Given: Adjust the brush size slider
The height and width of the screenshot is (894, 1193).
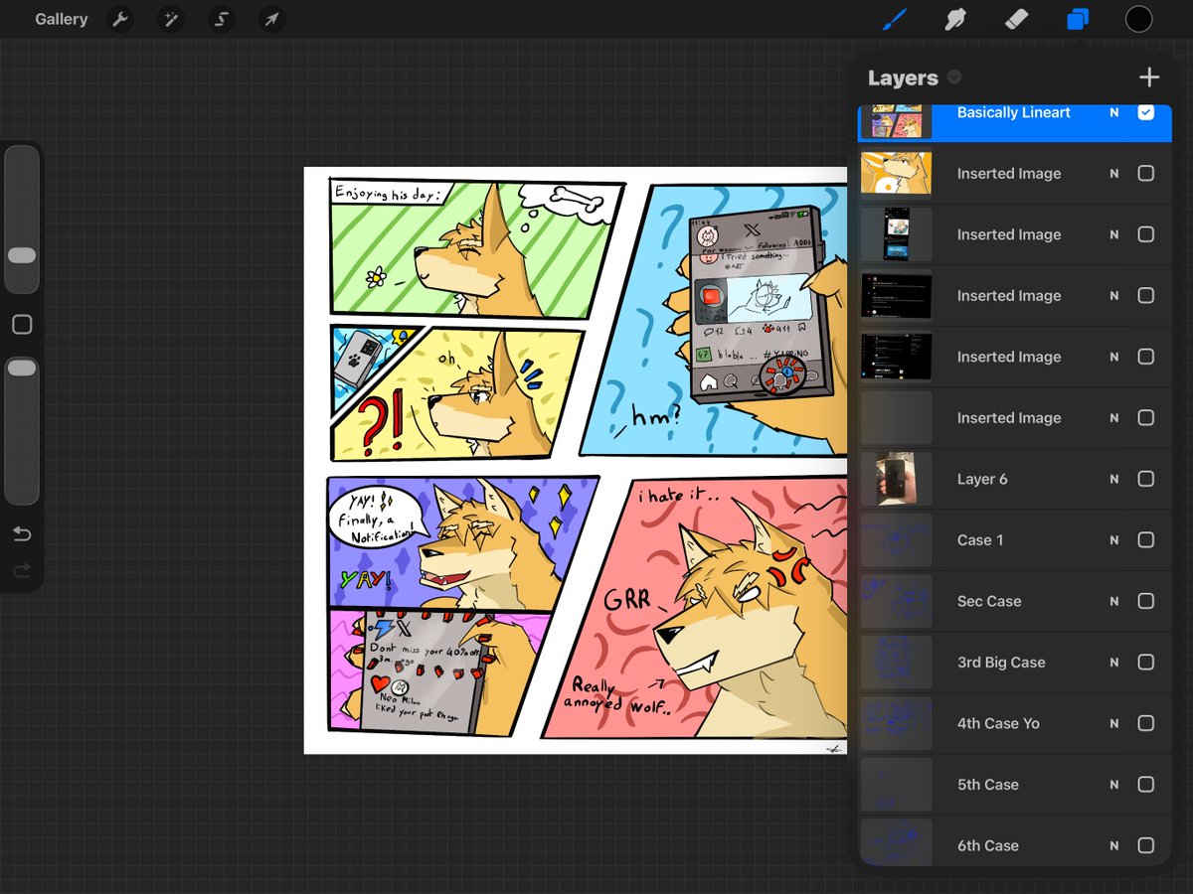Looking at the screenshot, I should (22, 255).
